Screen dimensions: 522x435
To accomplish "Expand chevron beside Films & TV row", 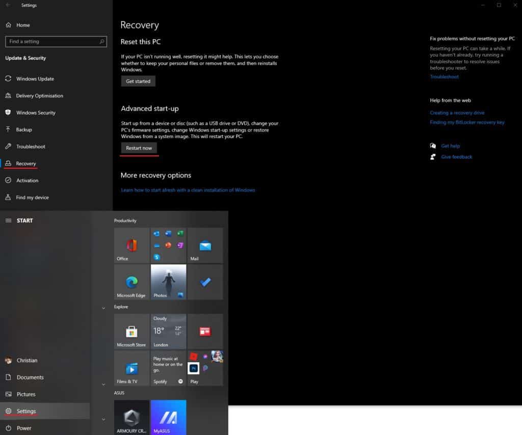I will (103, 385).
